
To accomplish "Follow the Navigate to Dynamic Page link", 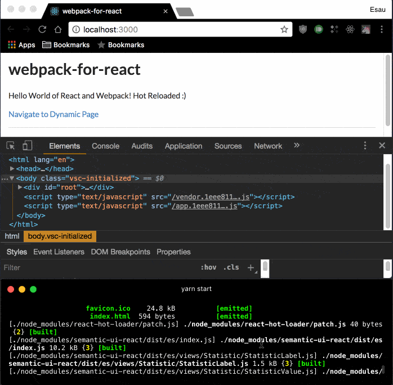I will [x=53, y=114].
